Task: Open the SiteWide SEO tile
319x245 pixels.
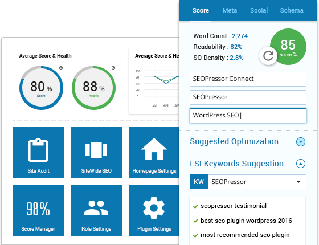Action: point(96,153)
